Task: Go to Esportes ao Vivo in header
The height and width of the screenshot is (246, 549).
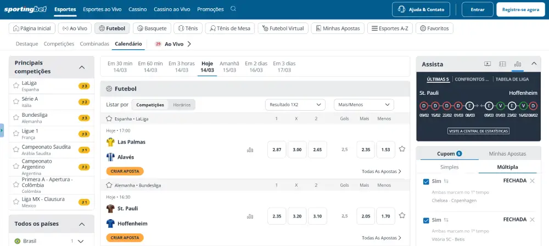Action: click(102, 9)
